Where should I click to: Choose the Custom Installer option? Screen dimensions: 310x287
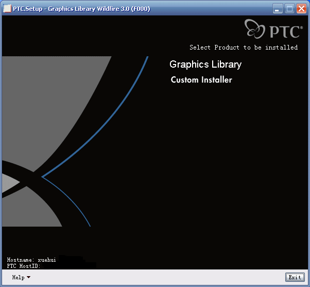201,80
